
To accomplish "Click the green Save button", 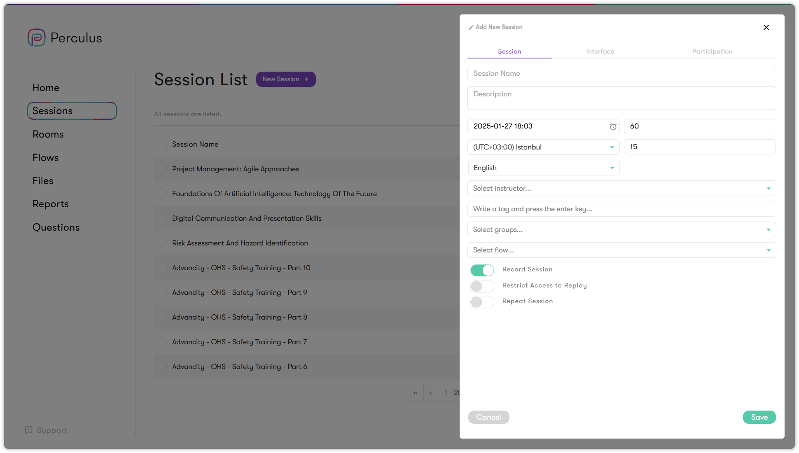I will pos(759,417).
